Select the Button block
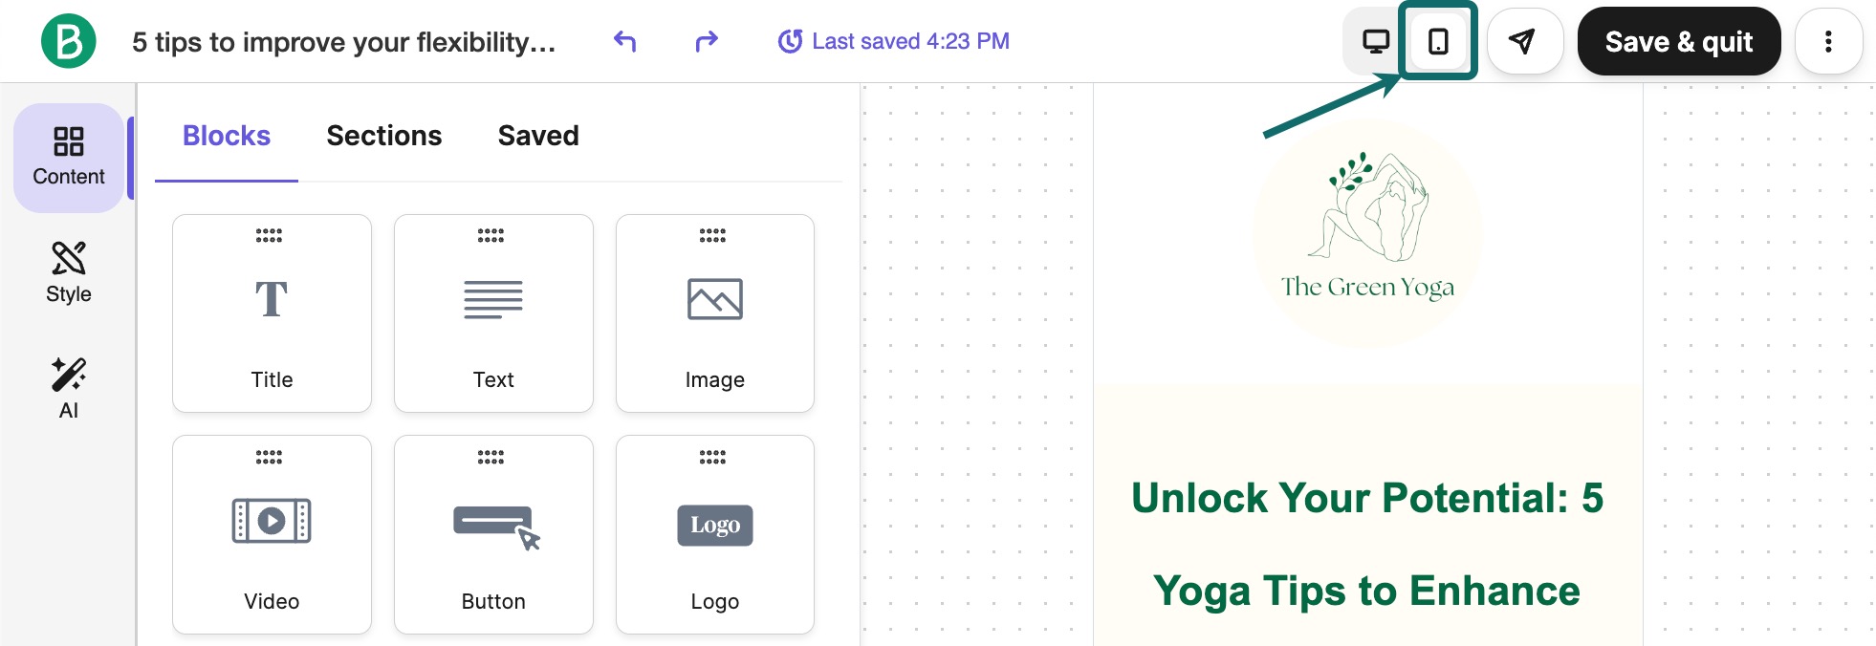This screenshot has height=646, width=1876. 493,534
